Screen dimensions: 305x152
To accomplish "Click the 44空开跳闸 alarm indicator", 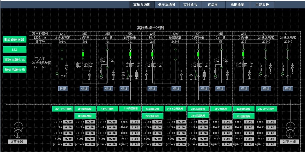I will [107, 109].
